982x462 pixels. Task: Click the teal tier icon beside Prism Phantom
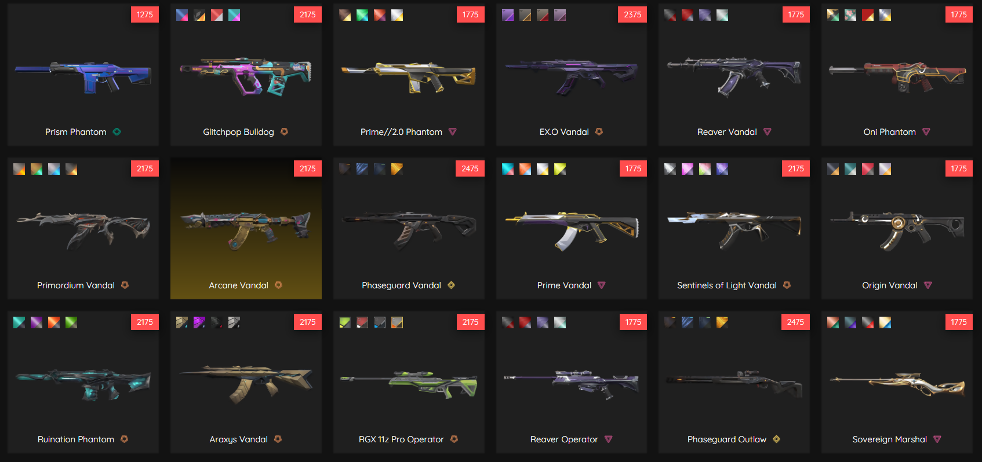117,132
